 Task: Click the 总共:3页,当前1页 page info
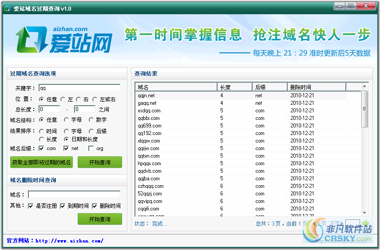point(281,223)
